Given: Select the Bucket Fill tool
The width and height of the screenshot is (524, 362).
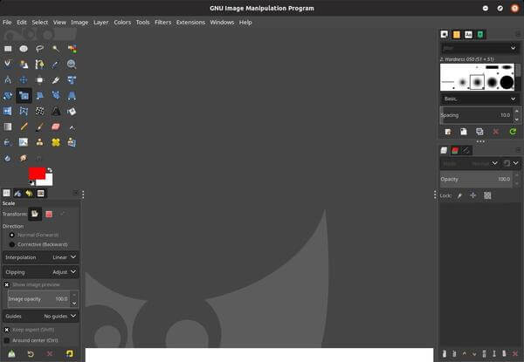Looking at the screenshot, I should (x=72, y=111).
